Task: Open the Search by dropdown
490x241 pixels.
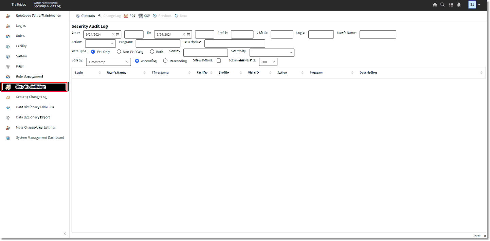Action: 272,53
